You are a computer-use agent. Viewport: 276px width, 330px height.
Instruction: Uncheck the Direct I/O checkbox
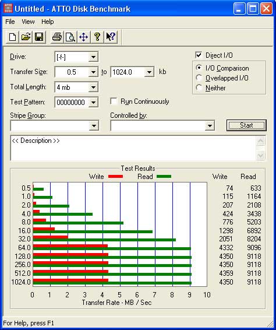[x=199, y=55]
